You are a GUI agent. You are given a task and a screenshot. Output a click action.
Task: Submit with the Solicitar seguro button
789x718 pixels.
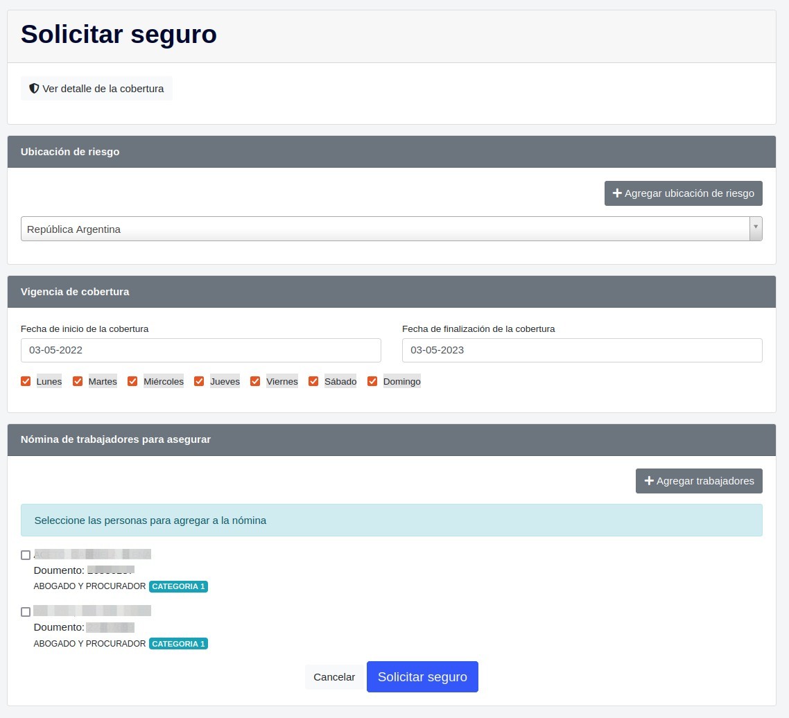[x=422, y=676]
